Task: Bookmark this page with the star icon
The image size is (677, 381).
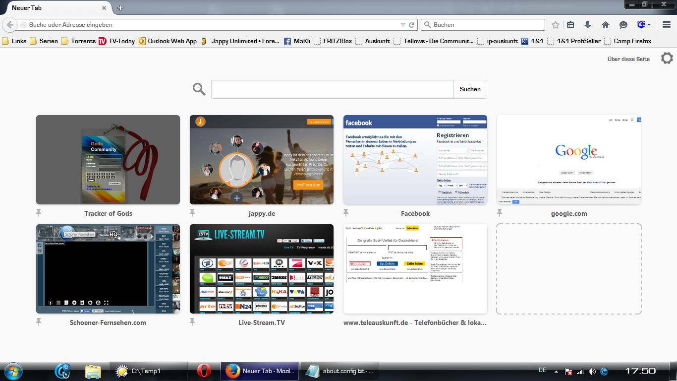Action: 556,25
